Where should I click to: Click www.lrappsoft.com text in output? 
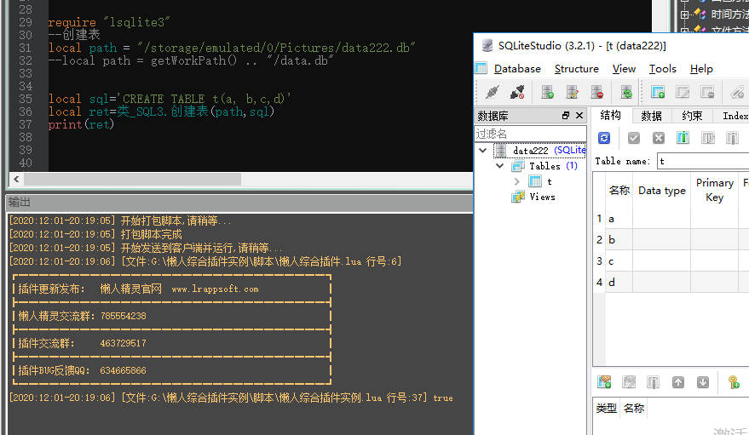click(x=215, y=289)
